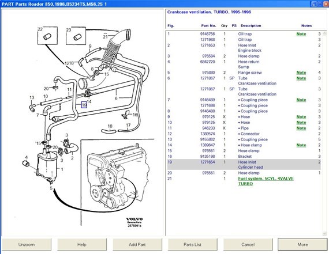The height and width of the screenshot is (254, 329).
Task: Click the Add Part button
Action: [137, 244]
